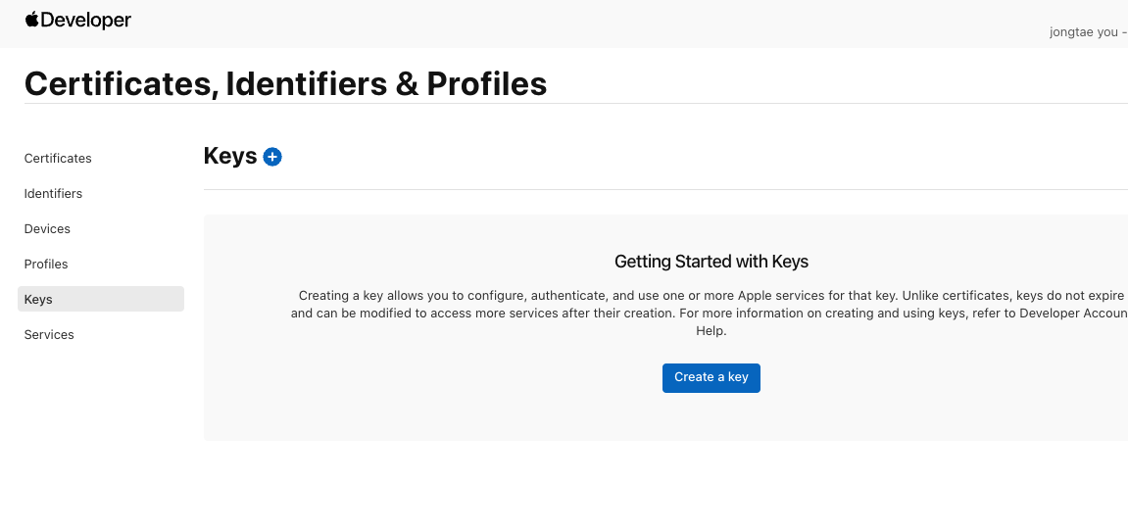The width and height of the screenshot is (1128, 532).
Task: Open Certificates in the sidebar
Action: point(58,159)
